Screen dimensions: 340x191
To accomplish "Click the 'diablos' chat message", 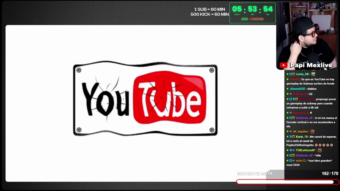I will pos(312,89).
